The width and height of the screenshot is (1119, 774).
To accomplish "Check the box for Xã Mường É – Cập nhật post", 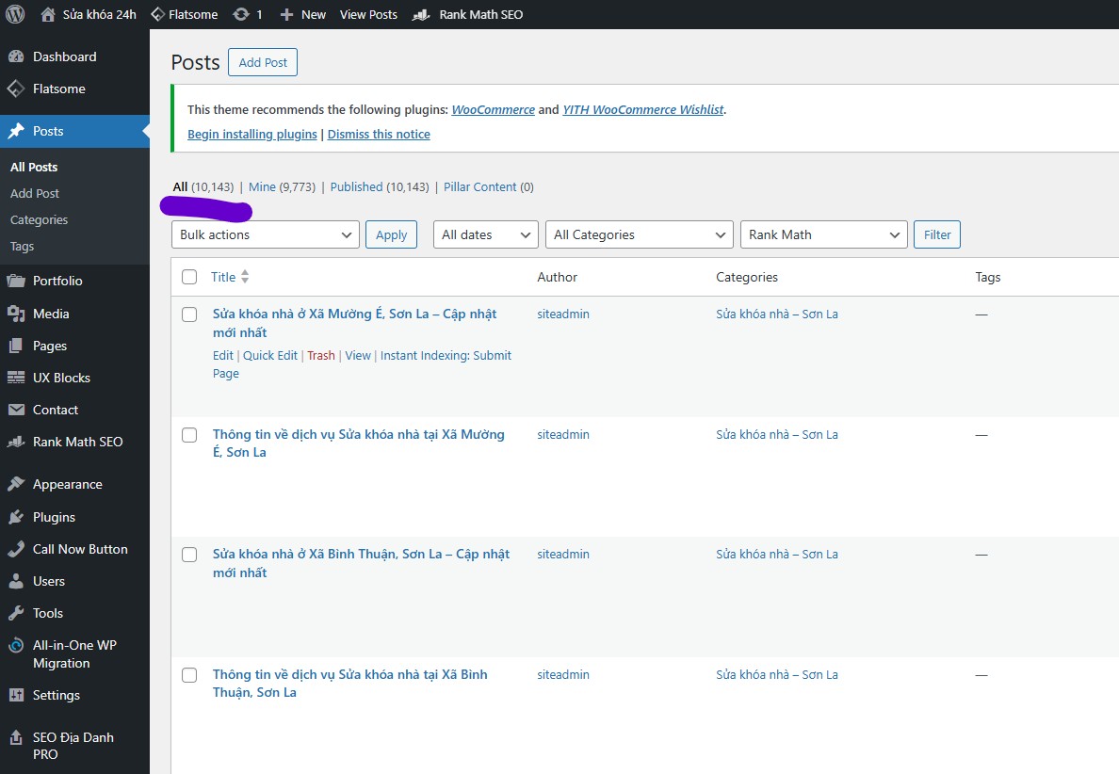I will point(189,314).
